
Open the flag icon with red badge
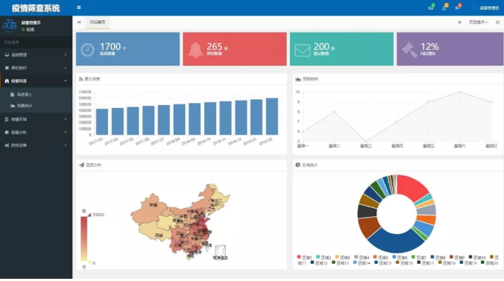[x=458, y=7]
